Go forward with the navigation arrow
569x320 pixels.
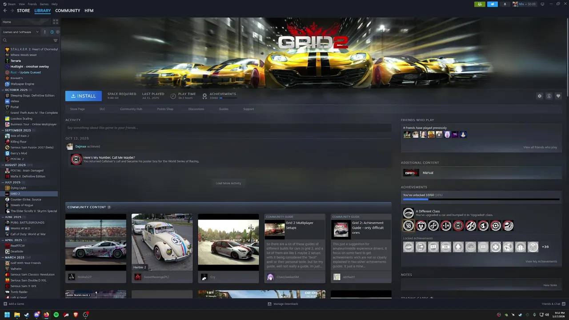pyautogui.click(x=12, y=11)
